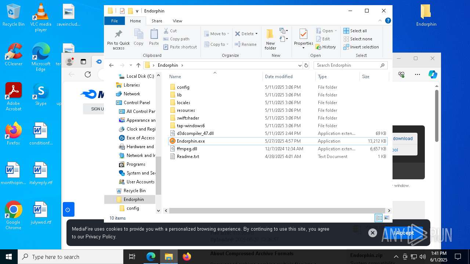
Task: Sort by Date modified column
Action: click(289, 77)
